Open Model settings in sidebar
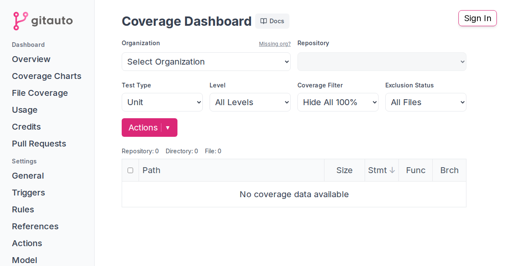Screen dimensions: 507x266 [x=25, y=260]
